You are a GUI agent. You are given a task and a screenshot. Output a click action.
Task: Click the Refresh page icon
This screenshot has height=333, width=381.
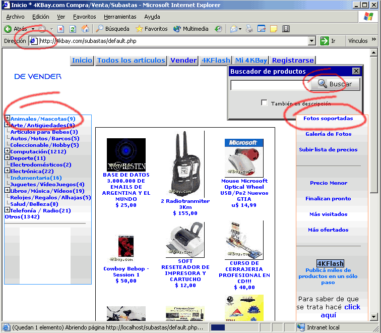coord(73,29)
